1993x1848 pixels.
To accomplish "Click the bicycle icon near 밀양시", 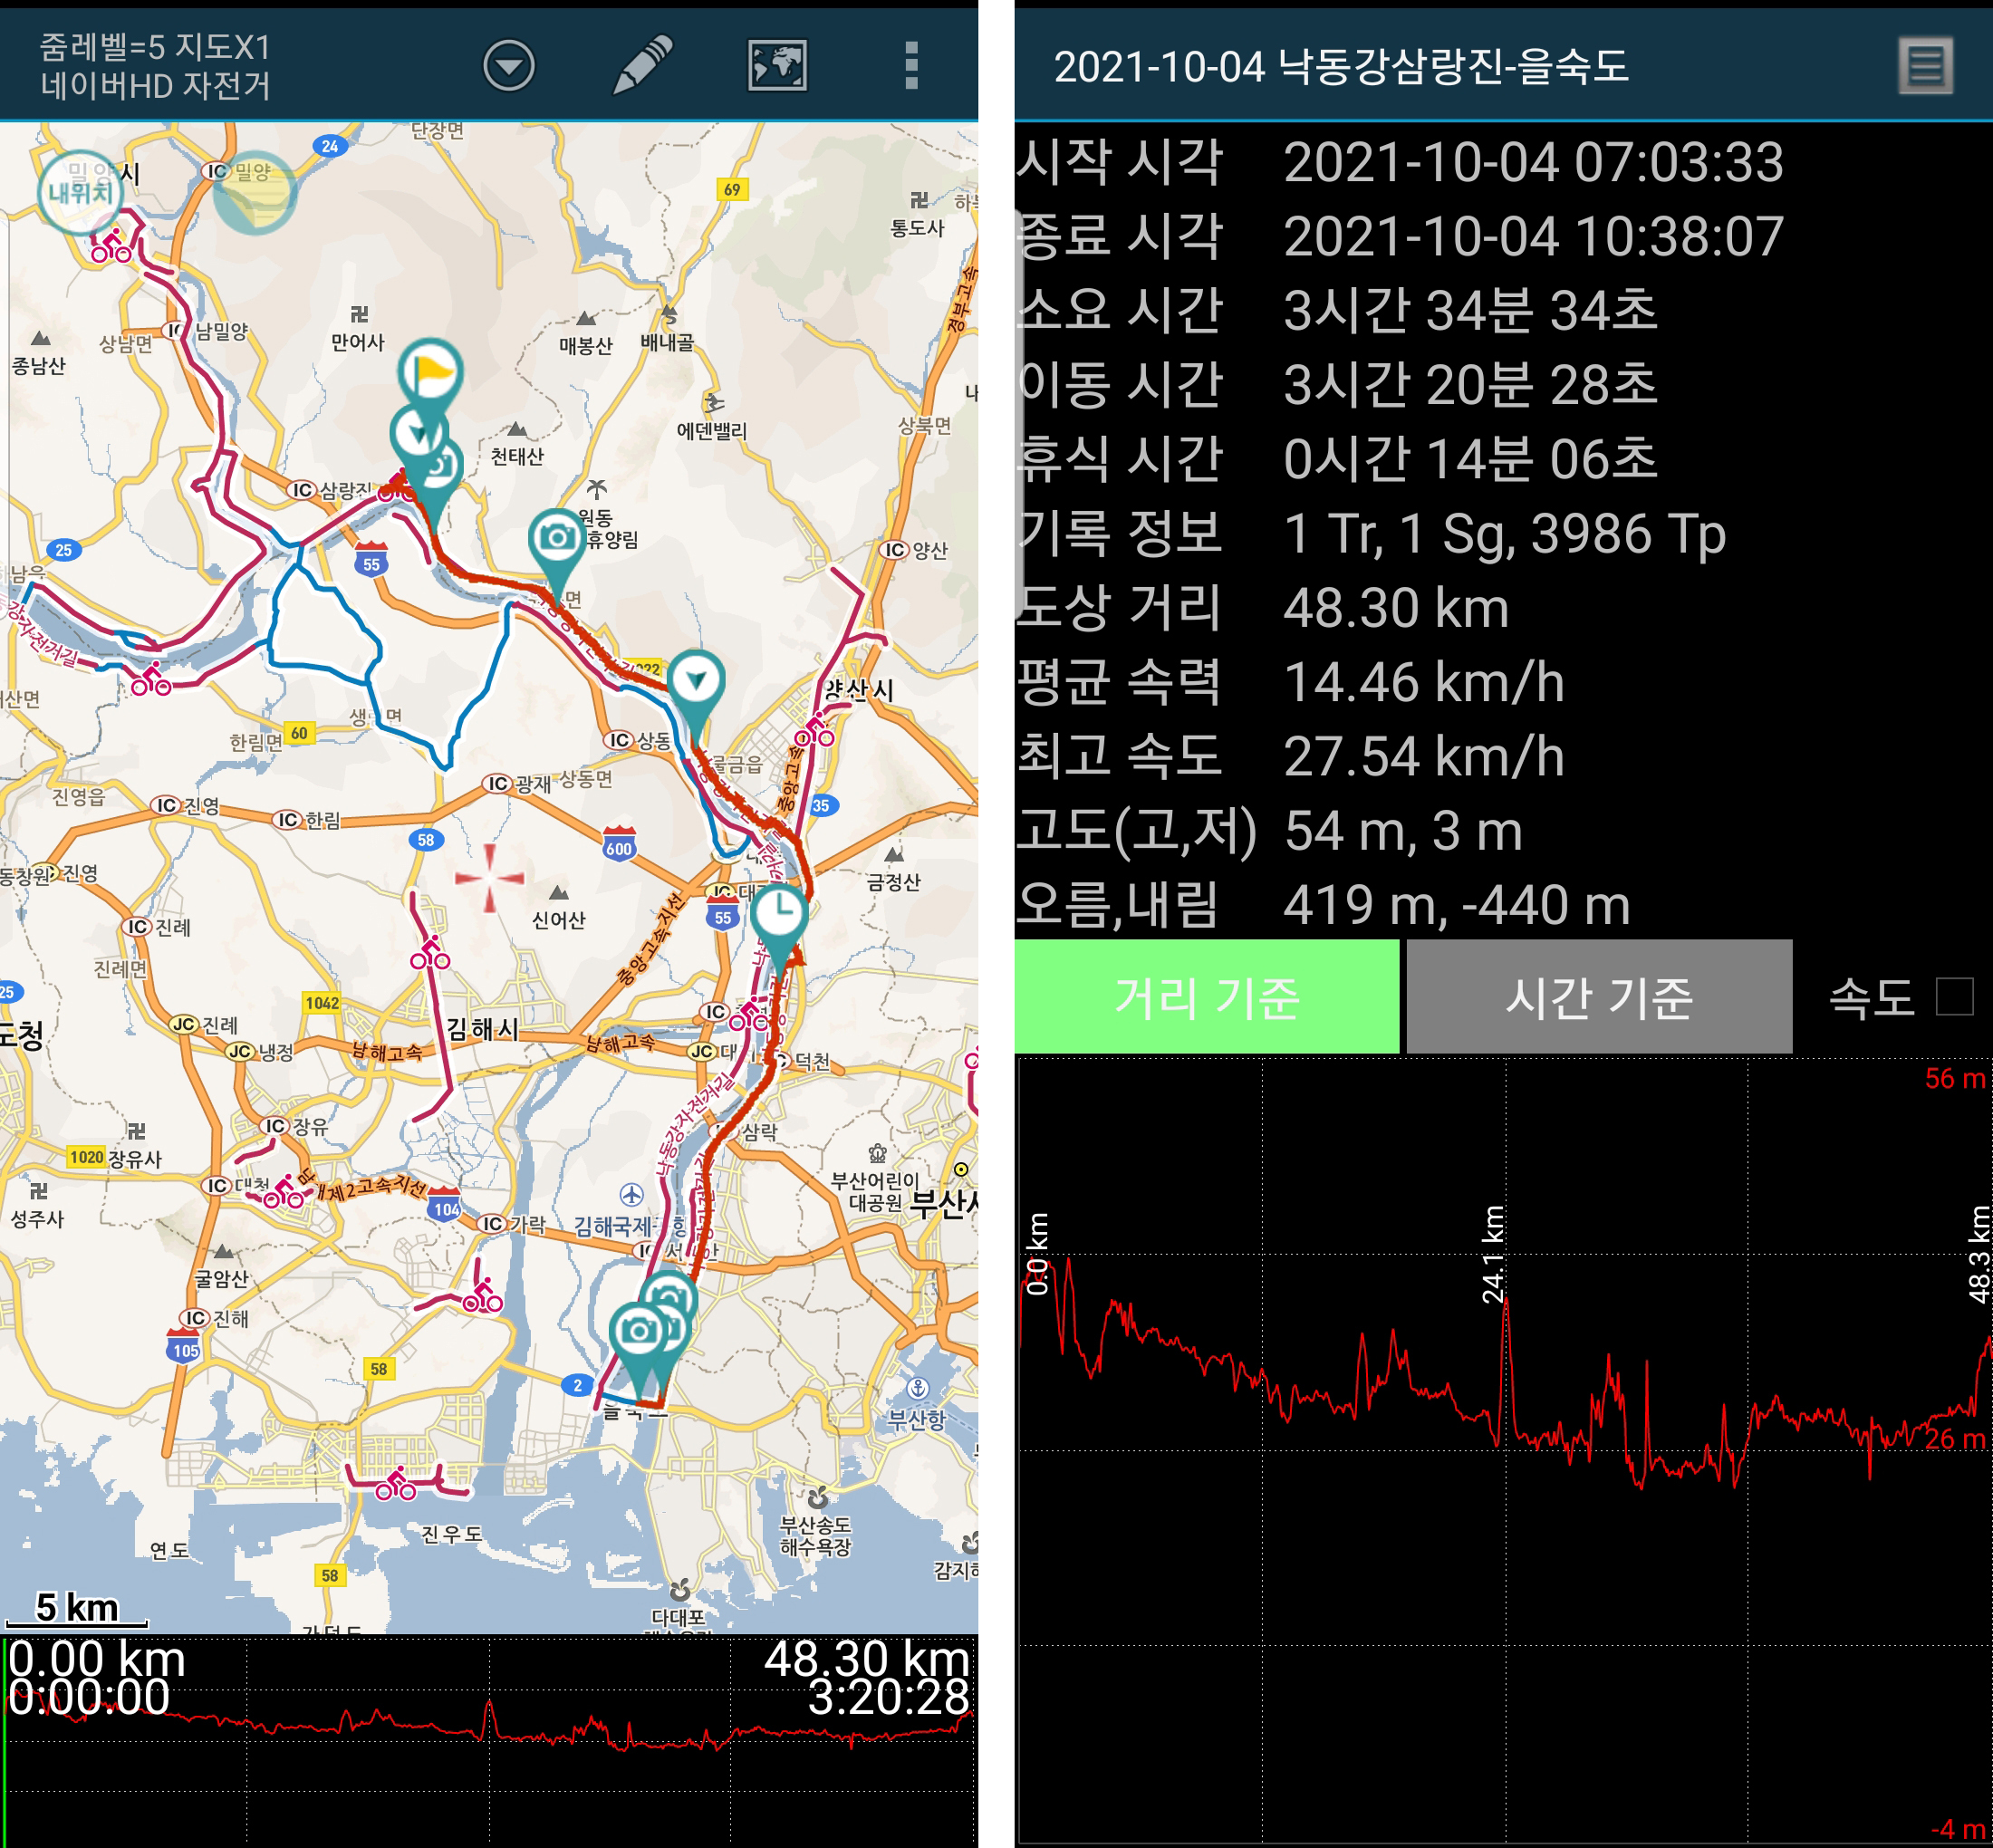I will pos(112,246).
